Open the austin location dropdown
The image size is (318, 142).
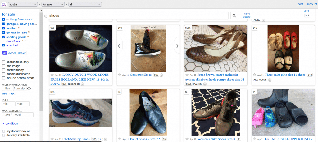point(23,4)
